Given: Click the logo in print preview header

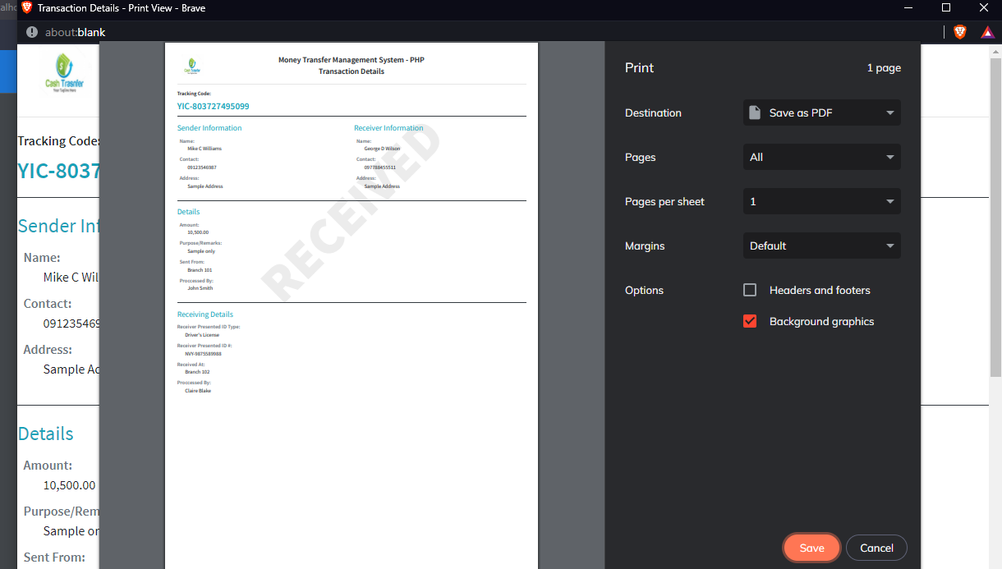Looking at the screenshot, I should pos(191,65).
